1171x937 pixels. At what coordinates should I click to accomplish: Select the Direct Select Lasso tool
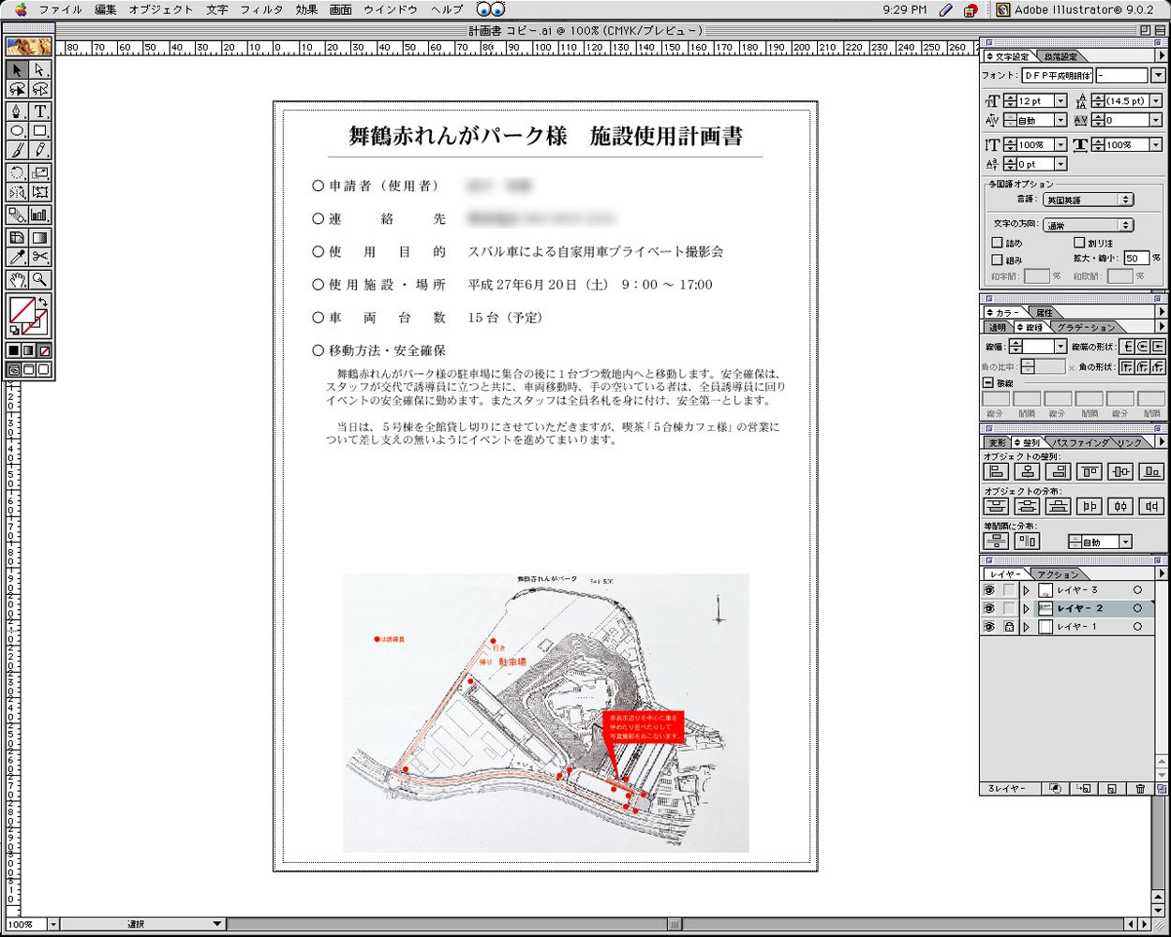click(40, 90)
